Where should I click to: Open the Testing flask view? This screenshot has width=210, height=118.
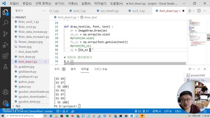[5, 67]
